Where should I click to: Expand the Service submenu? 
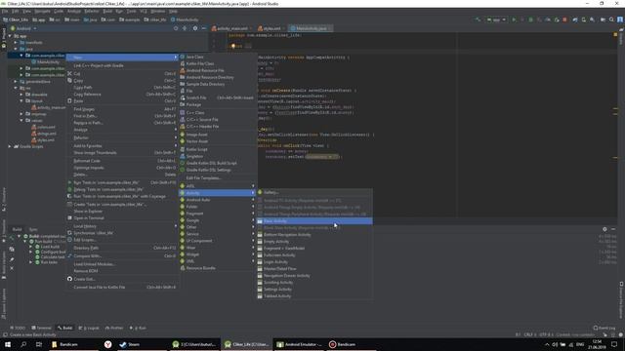pos(218,234)
